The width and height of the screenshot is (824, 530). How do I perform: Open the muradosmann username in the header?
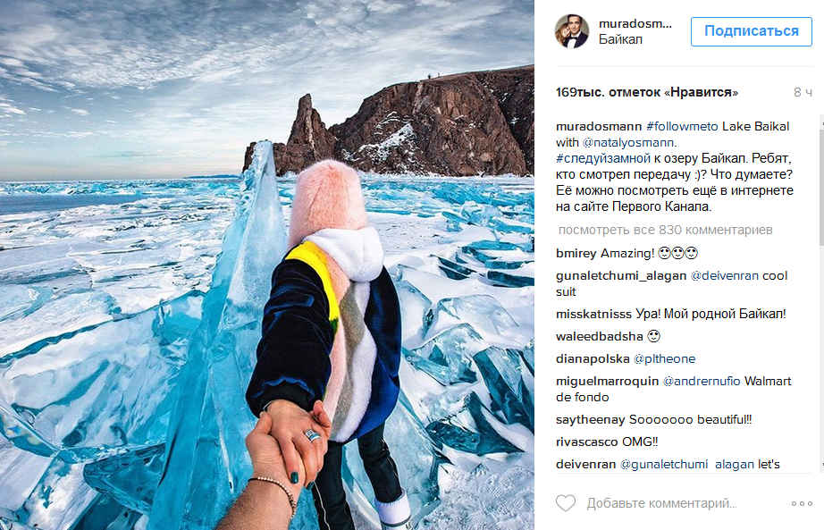635,23
